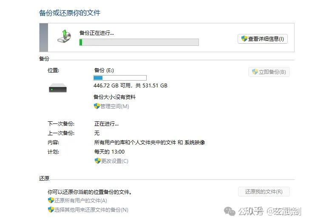Click the 还原我的文件(R) button
This screenshot has height=224, width=309.
[x=264, y=192]
